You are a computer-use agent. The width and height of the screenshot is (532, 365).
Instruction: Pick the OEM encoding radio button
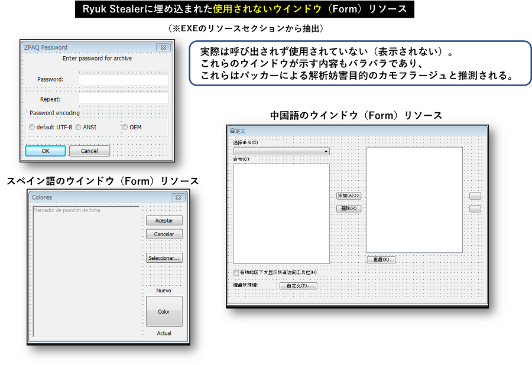tap(124, 127)
